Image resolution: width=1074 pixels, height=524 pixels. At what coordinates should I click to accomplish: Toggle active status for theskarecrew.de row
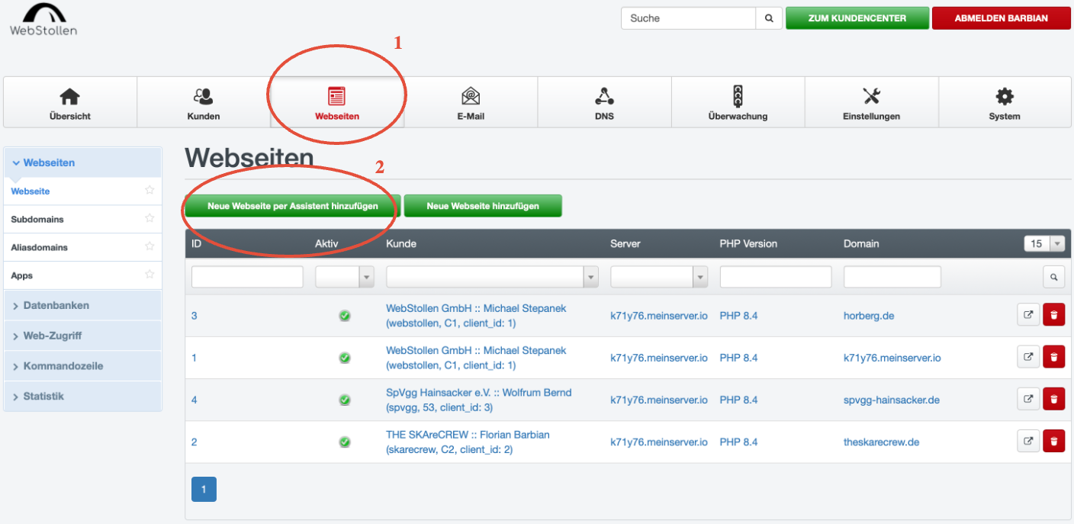pos(345,442)
